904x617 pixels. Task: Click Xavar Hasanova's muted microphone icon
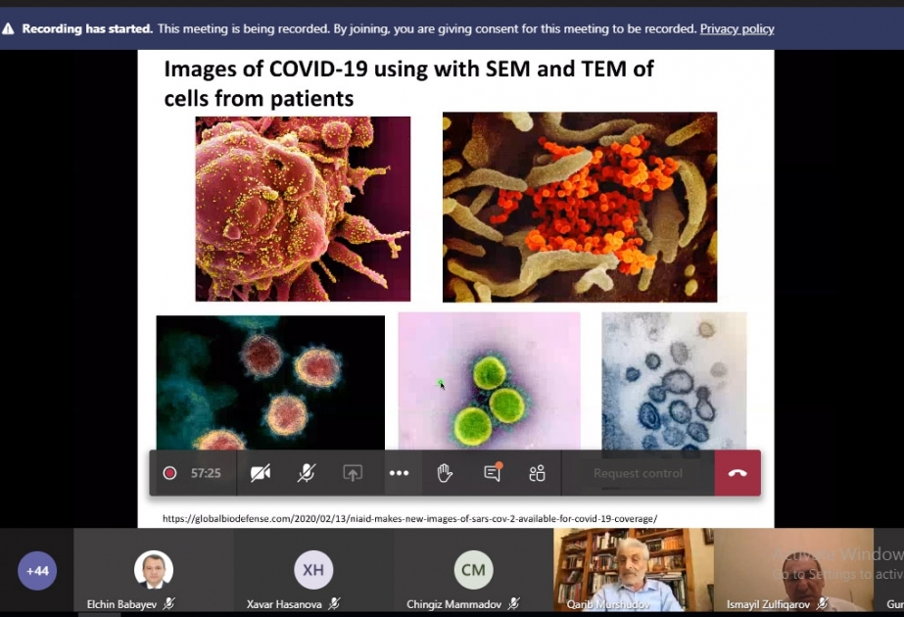click(x=334, y=603)
